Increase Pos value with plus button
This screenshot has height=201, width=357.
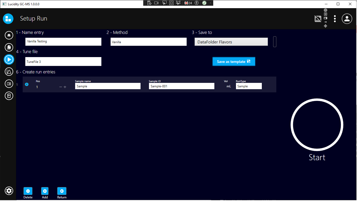click(65, 87)
